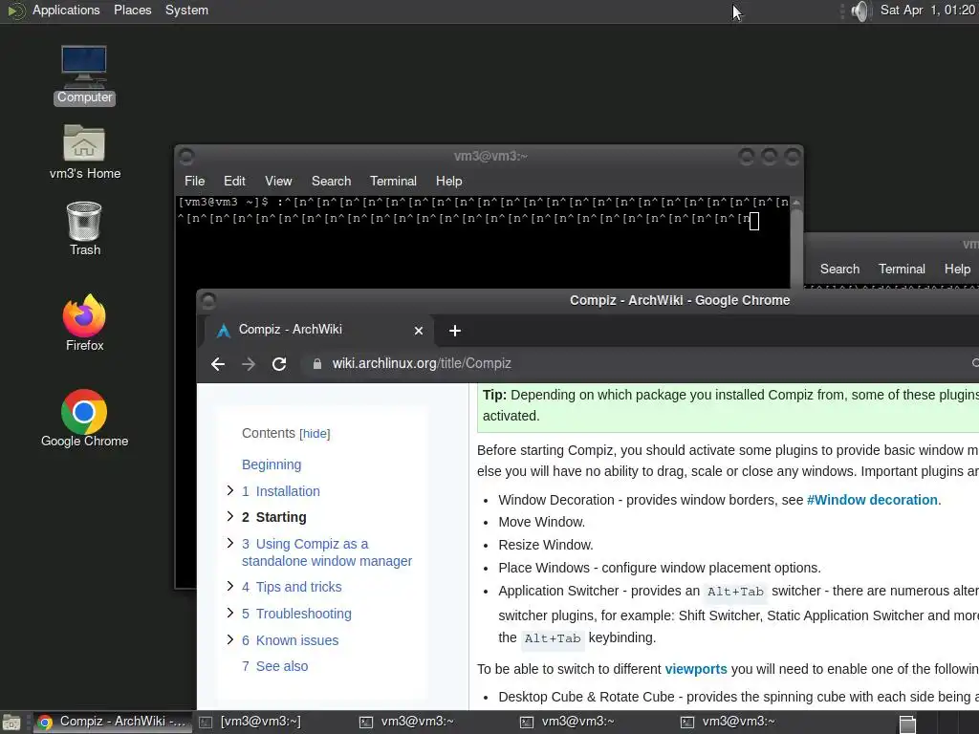This screenshot has width=979, height=734.
Task: Open the Help menu in front terminal
Action: [449, 181]
